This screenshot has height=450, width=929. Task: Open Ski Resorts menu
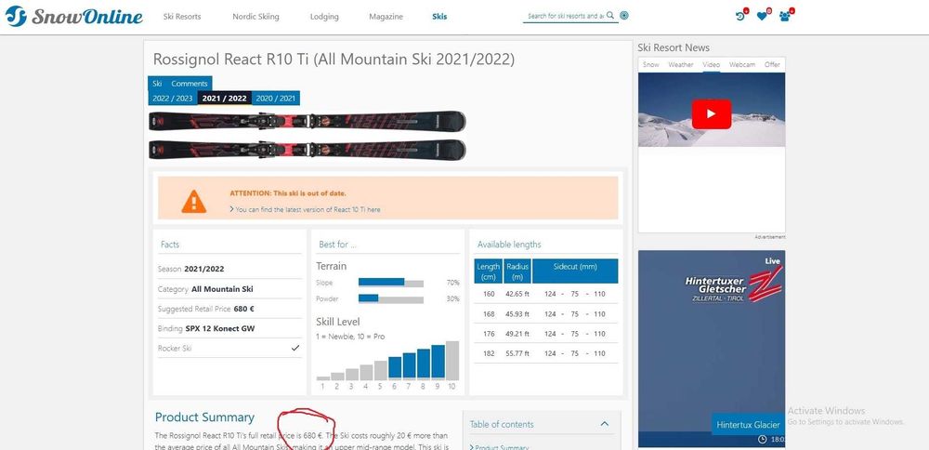pos(182,17)
